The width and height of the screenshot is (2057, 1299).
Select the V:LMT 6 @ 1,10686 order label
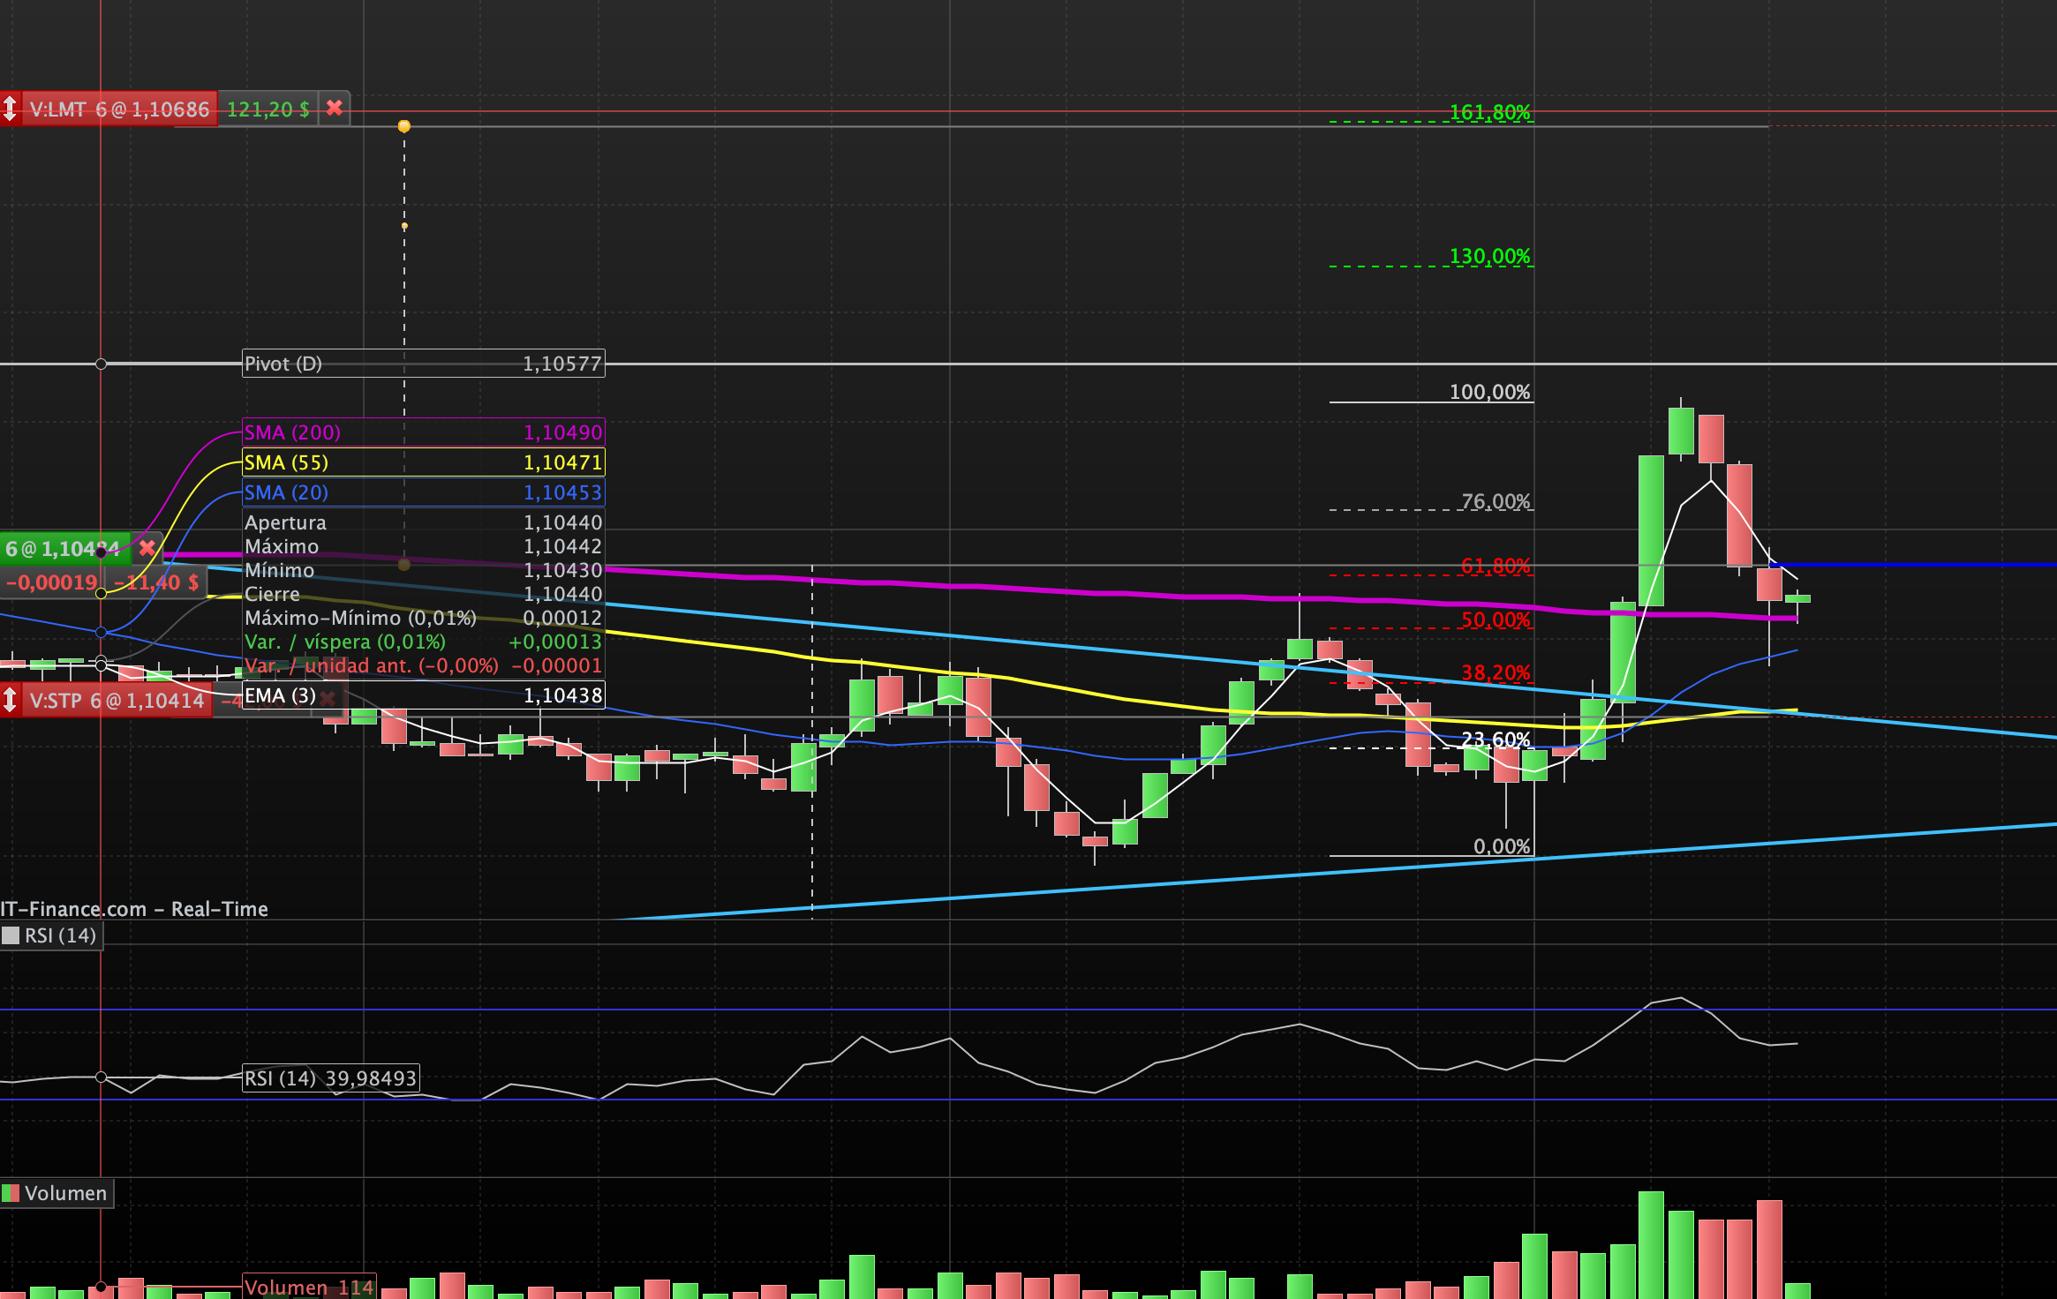click(x=120, y=109)
